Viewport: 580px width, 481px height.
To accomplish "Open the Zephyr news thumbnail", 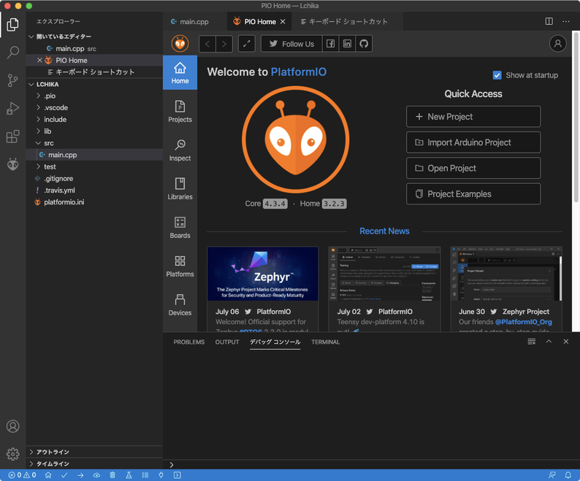I will 262,274.
